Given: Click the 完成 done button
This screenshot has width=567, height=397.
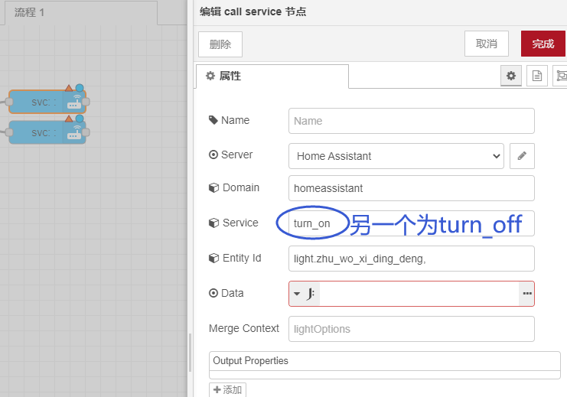Looking at the screenshot, I should point(543,44).
